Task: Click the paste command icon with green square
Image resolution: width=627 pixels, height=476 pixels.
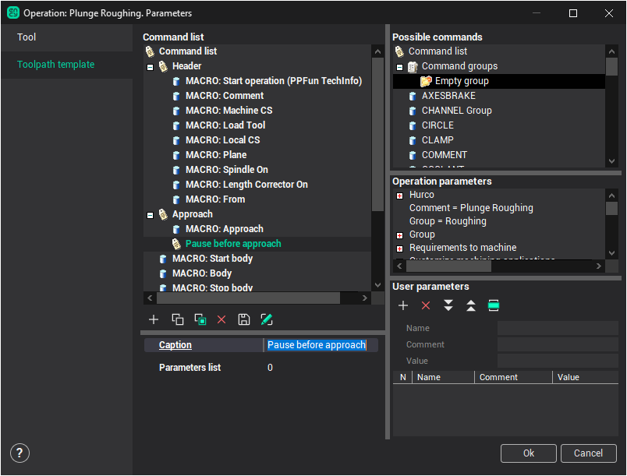Action: pyautogui.click(x=200, y=319)
